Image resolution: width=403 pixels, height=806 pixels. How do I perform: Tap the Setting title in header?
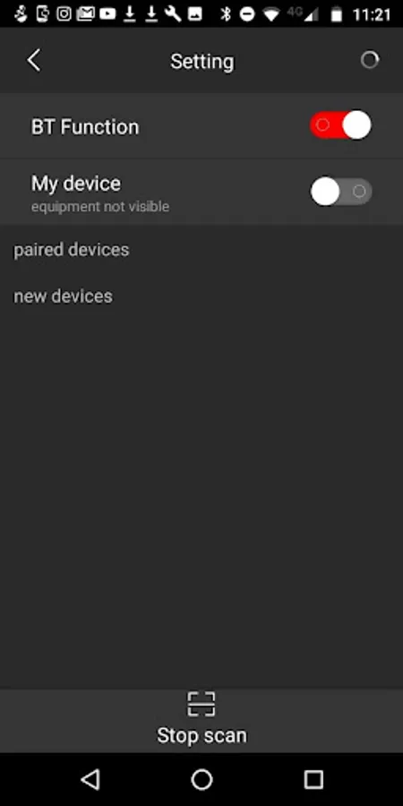click(x=202, y=62)
